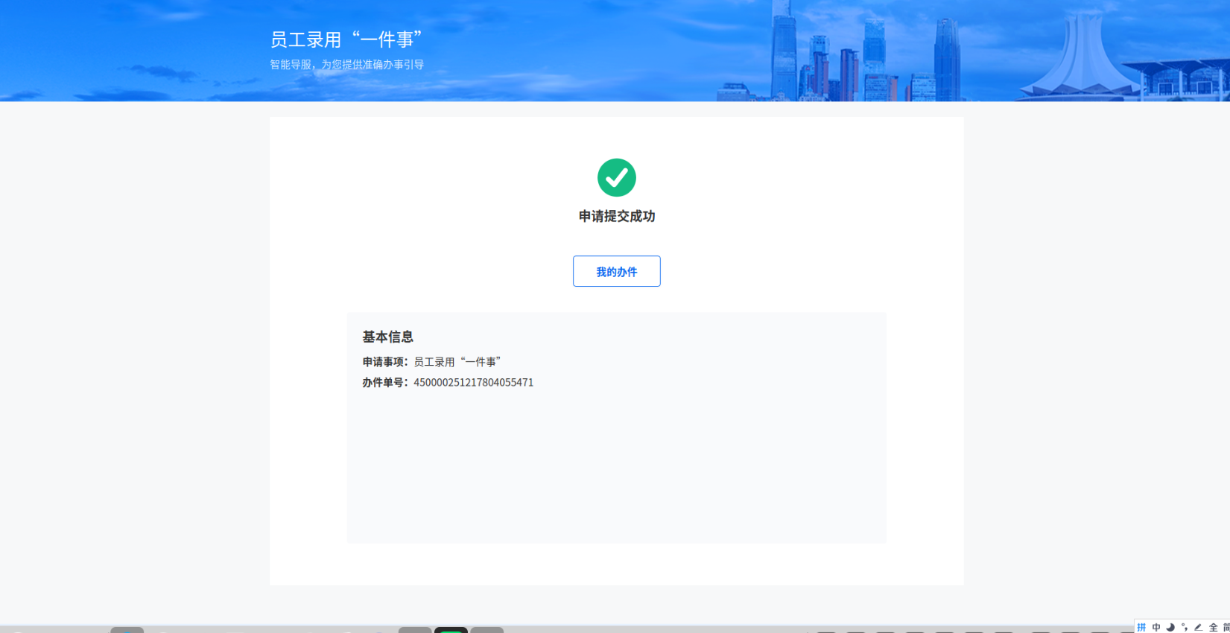Click the 员工录用"一件事" page title
The width and height of the screenshot is (1230, 633).
(x=346, y=39)
